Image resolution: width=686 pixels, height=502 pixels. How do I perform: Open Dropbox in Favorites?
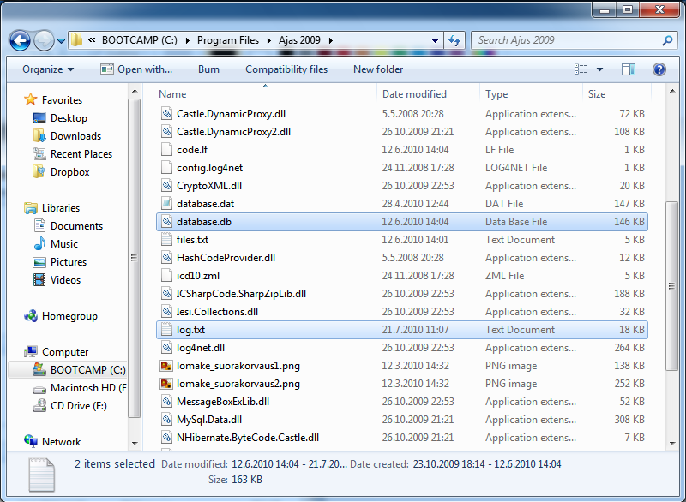click(x=69, y=172)
